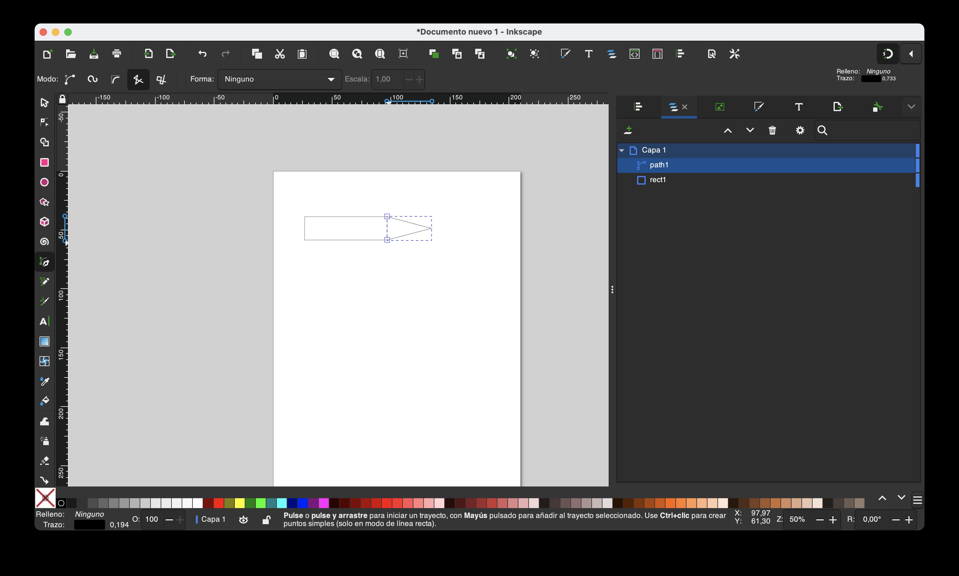Select the Selector arrow tool

(x=44, y=102)
